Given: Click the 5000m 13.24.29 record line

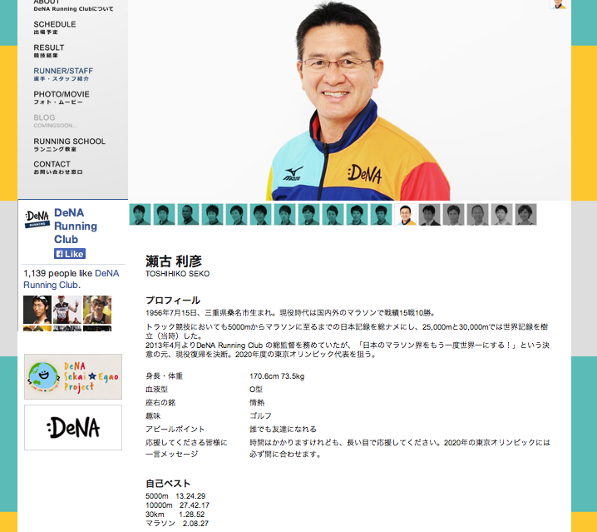Looking at the screenshot, I should [x=175, y=496].
